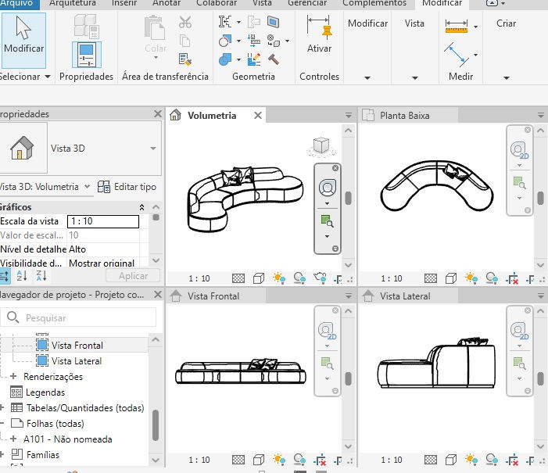Image resolution: width=548 pixels, height=473 pixels.
Task: Toggle shadows in Volumetria view
Action: (x=299, y=278)
